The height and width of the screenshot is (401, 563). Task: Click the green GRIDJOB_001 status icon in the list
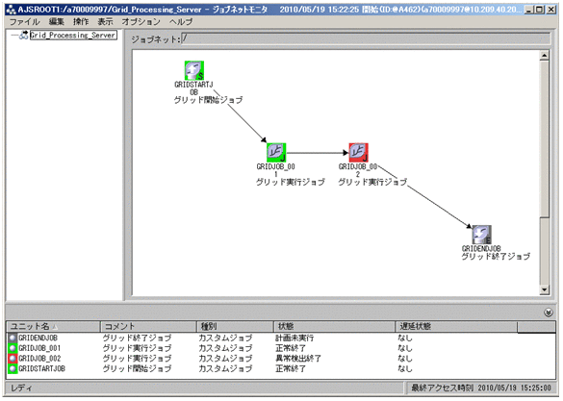point(13,348)
